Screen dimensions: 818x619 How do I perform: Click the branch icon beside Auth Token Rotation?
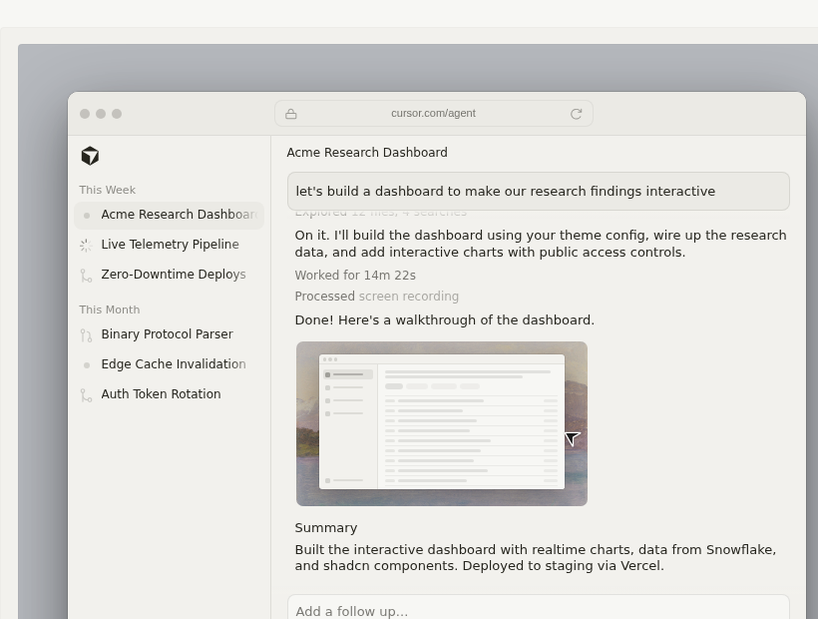pyautogui.click(x=86, y=395)
